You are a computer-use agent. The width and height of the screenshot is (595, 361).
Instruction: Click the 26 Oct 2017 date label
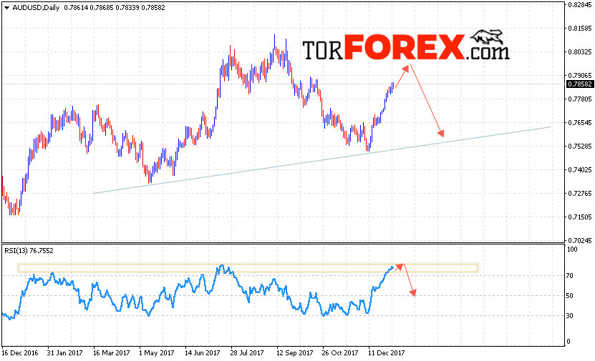[340, 353]
